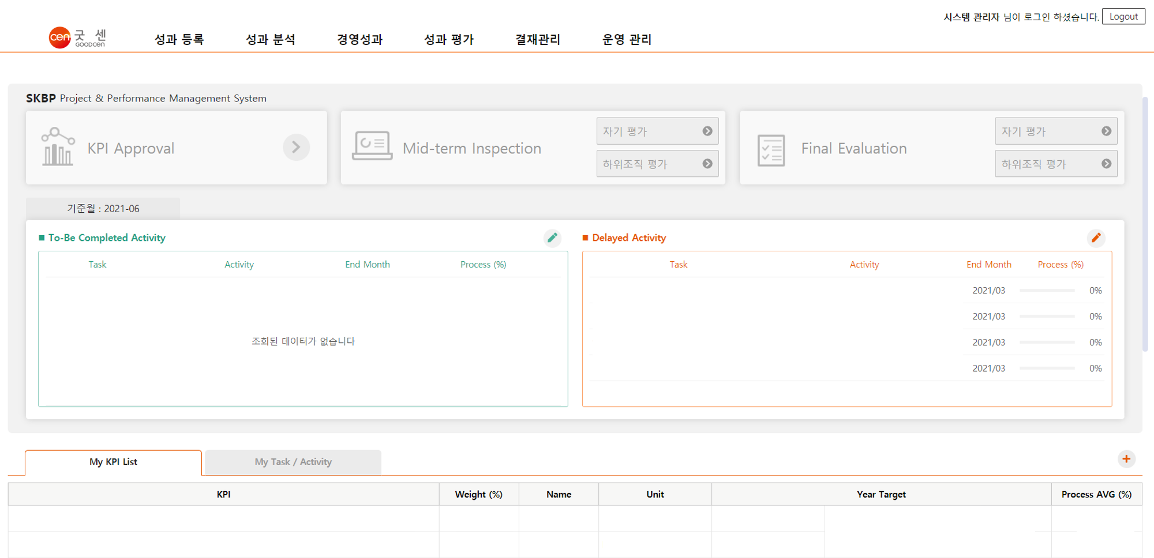Screen dimensions: 1154x558
Task: Open Final Evaluation 하위조직 평가
Action: pos(1055,164)
